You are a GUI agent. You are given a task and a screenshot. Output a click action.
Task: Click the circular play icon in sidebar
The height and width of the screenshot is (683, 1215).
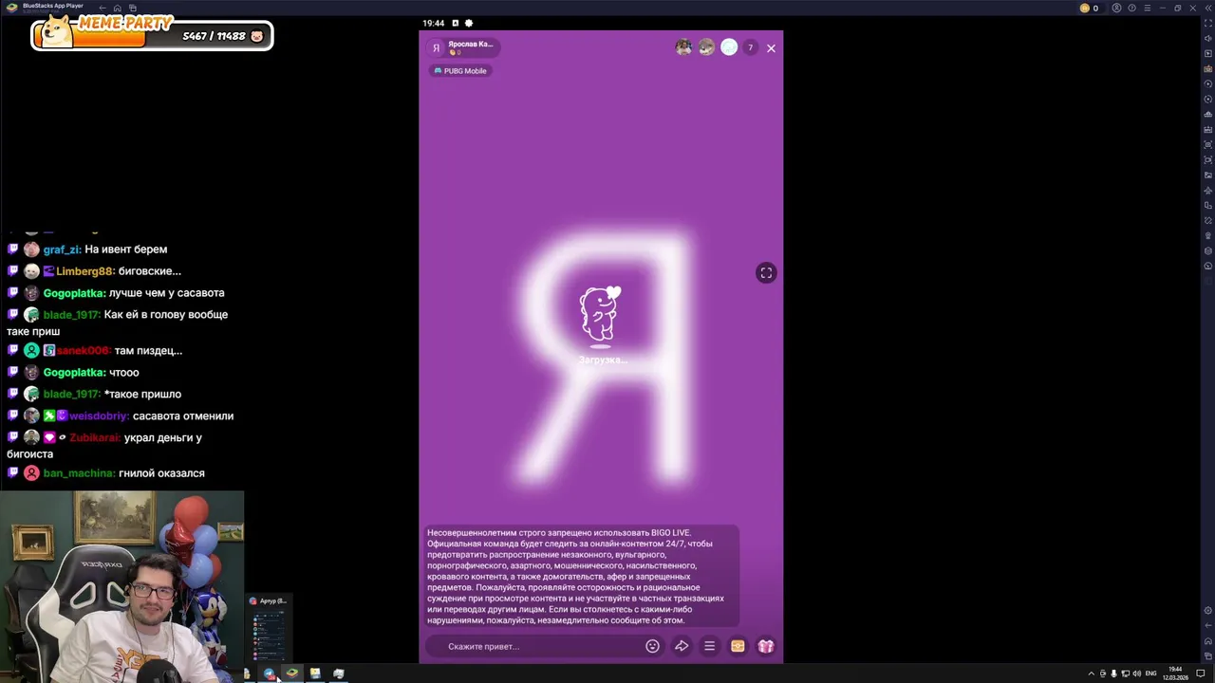click(1208, 83)
